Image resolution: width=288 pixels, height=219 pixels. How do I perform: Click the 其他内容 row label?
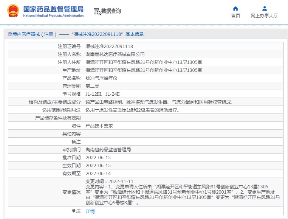[x=71, y=134]
